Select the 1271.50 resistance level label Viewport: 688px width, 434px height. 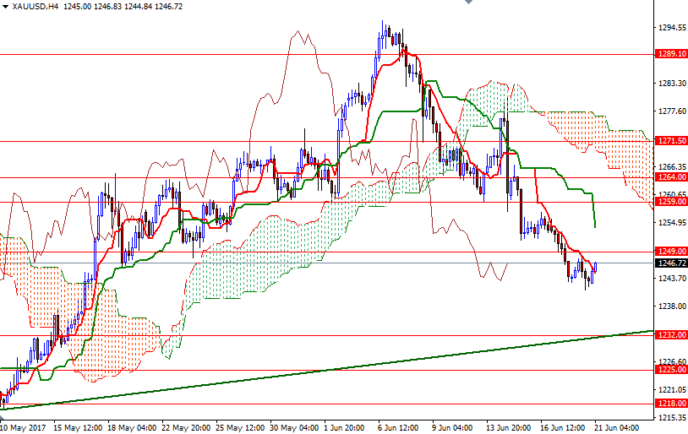click(x=671, y=141)
